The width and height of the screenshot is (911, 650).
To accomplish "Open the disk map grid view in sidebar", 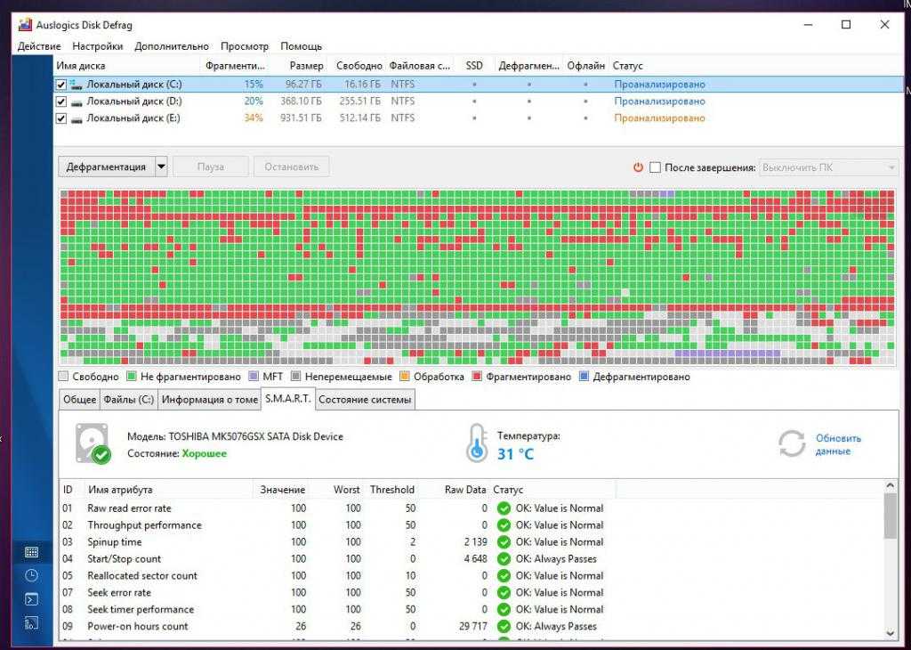I will click(32, 552).
